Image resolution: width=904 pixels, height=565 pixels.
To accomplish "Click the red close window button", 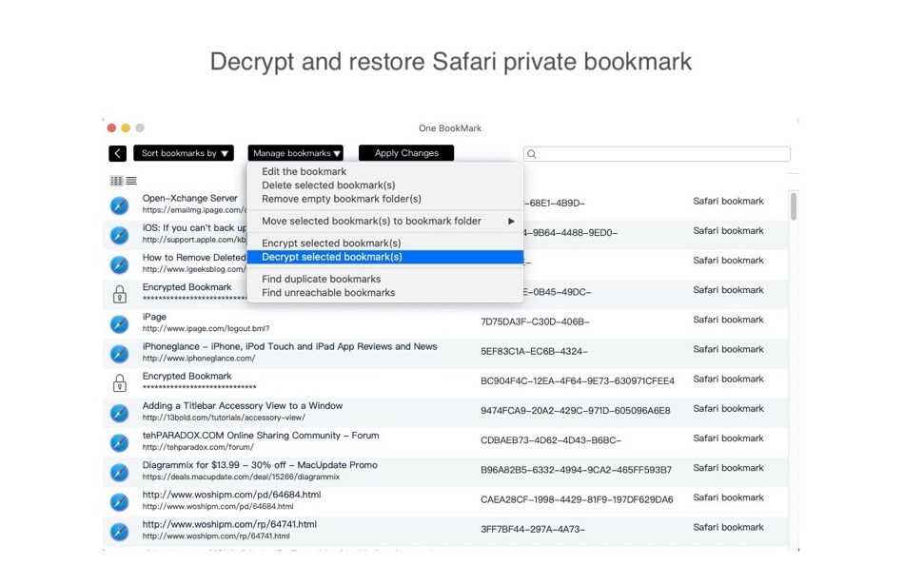I will pos(112,128).
